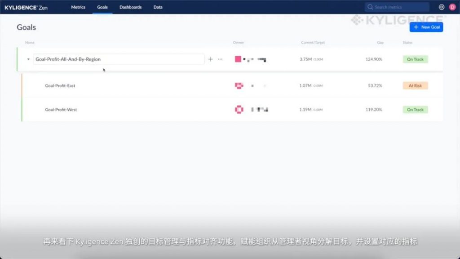Click the 124.90% gap value
Image resolution: width=460 pixels, height=259 pixels.
pyautogui.click(x=373, y=59)
